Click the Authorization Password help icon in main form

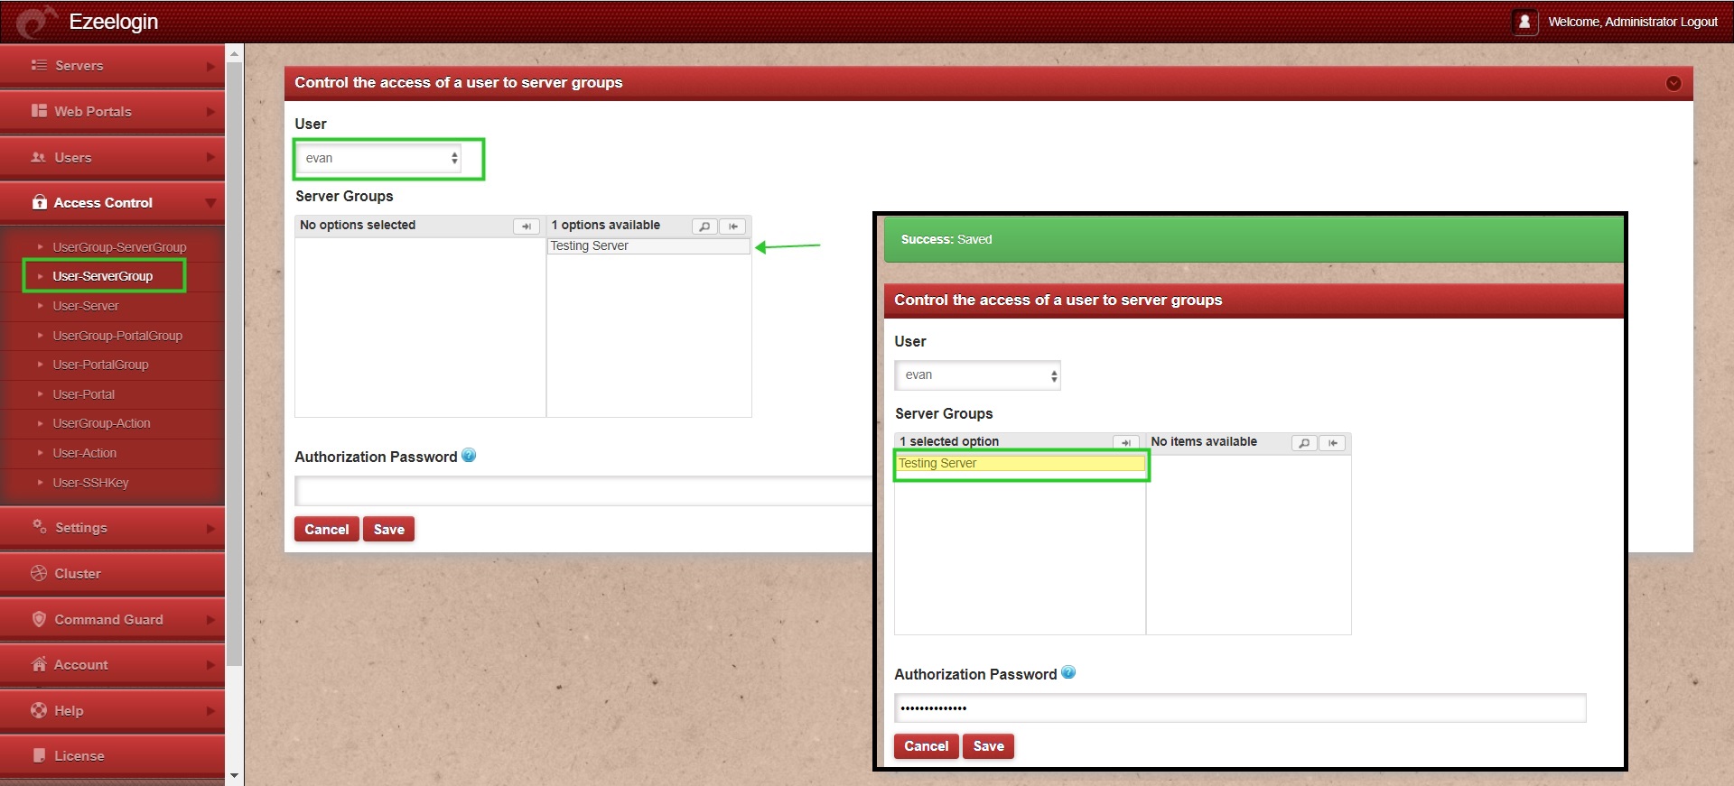tap(469, 456)
